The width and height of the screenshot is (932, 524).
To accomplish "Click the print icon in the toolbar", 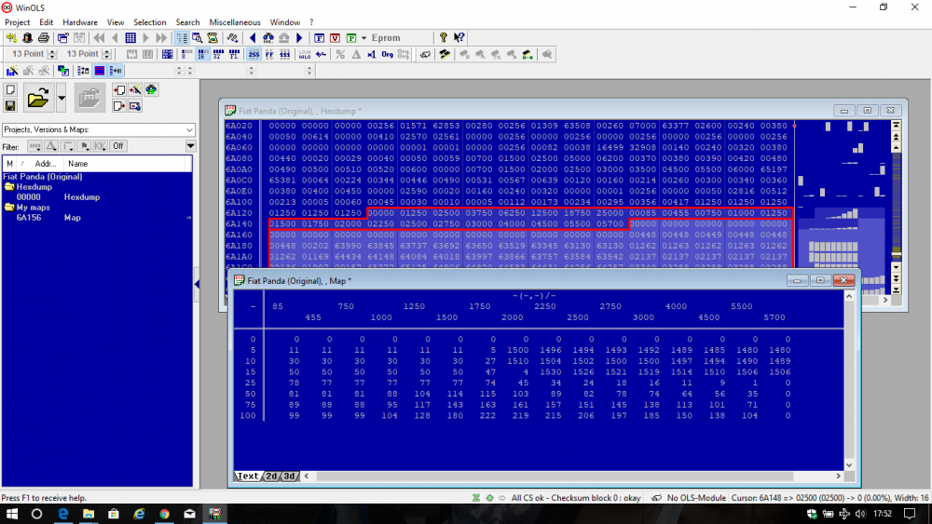I will click(x=44, y=38).
